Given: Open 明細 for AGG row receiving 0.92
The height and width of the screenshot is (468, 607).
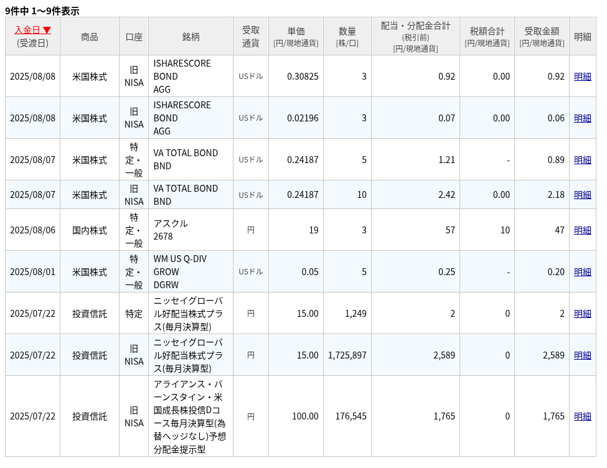Looking at the screenshot, I should tap(582, 77).
